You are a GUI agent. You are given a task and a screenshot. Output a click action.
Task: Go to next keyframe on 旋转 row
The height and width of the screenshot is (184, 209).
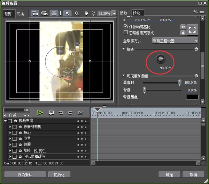pos(86,151)
